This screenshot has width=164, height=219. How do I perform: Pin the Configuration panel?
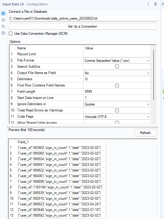[x=155, y=4]
